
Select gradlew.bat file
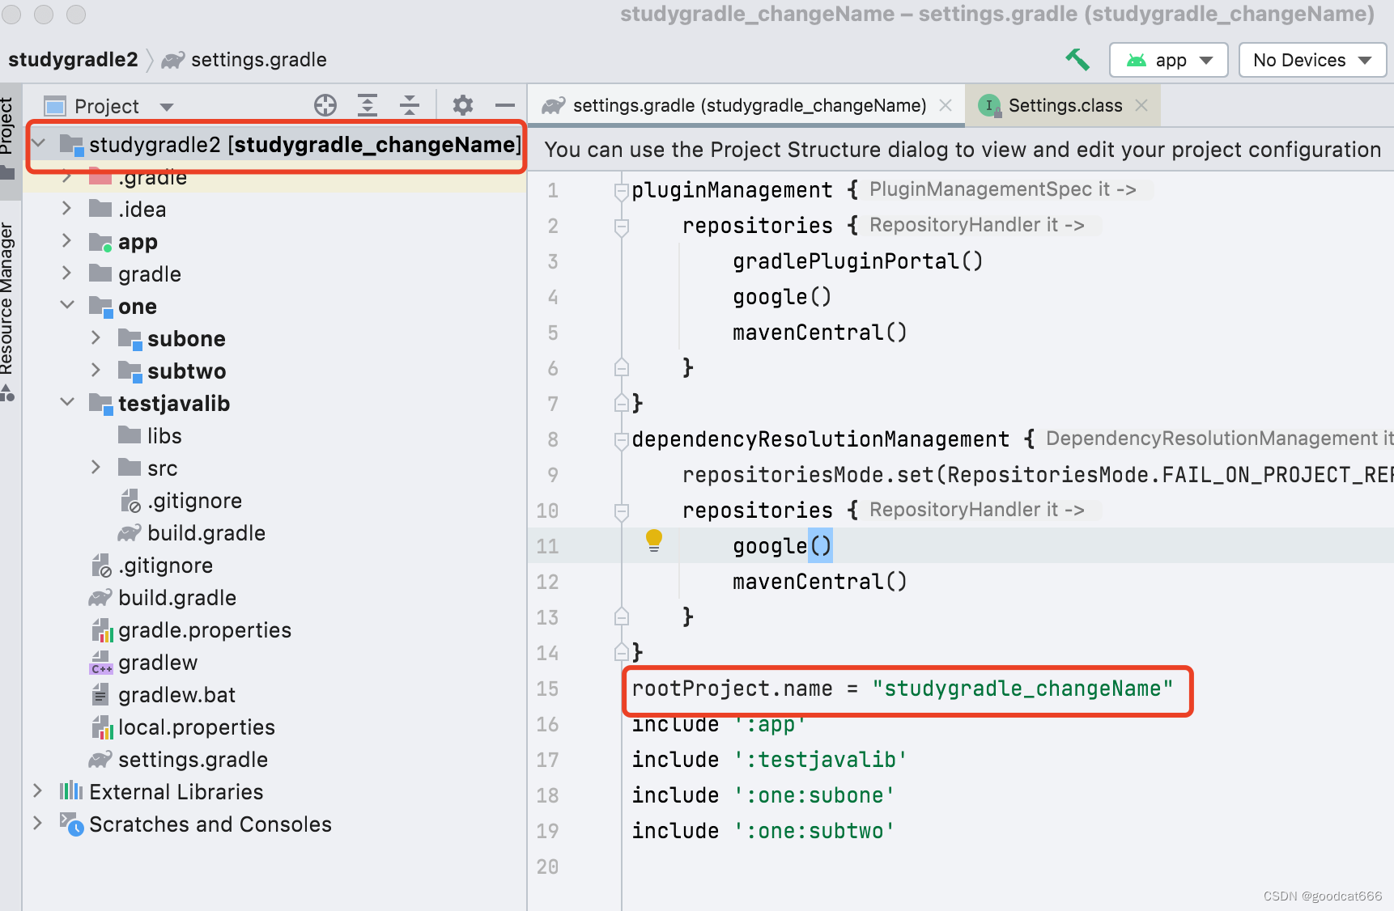[163, 695]
